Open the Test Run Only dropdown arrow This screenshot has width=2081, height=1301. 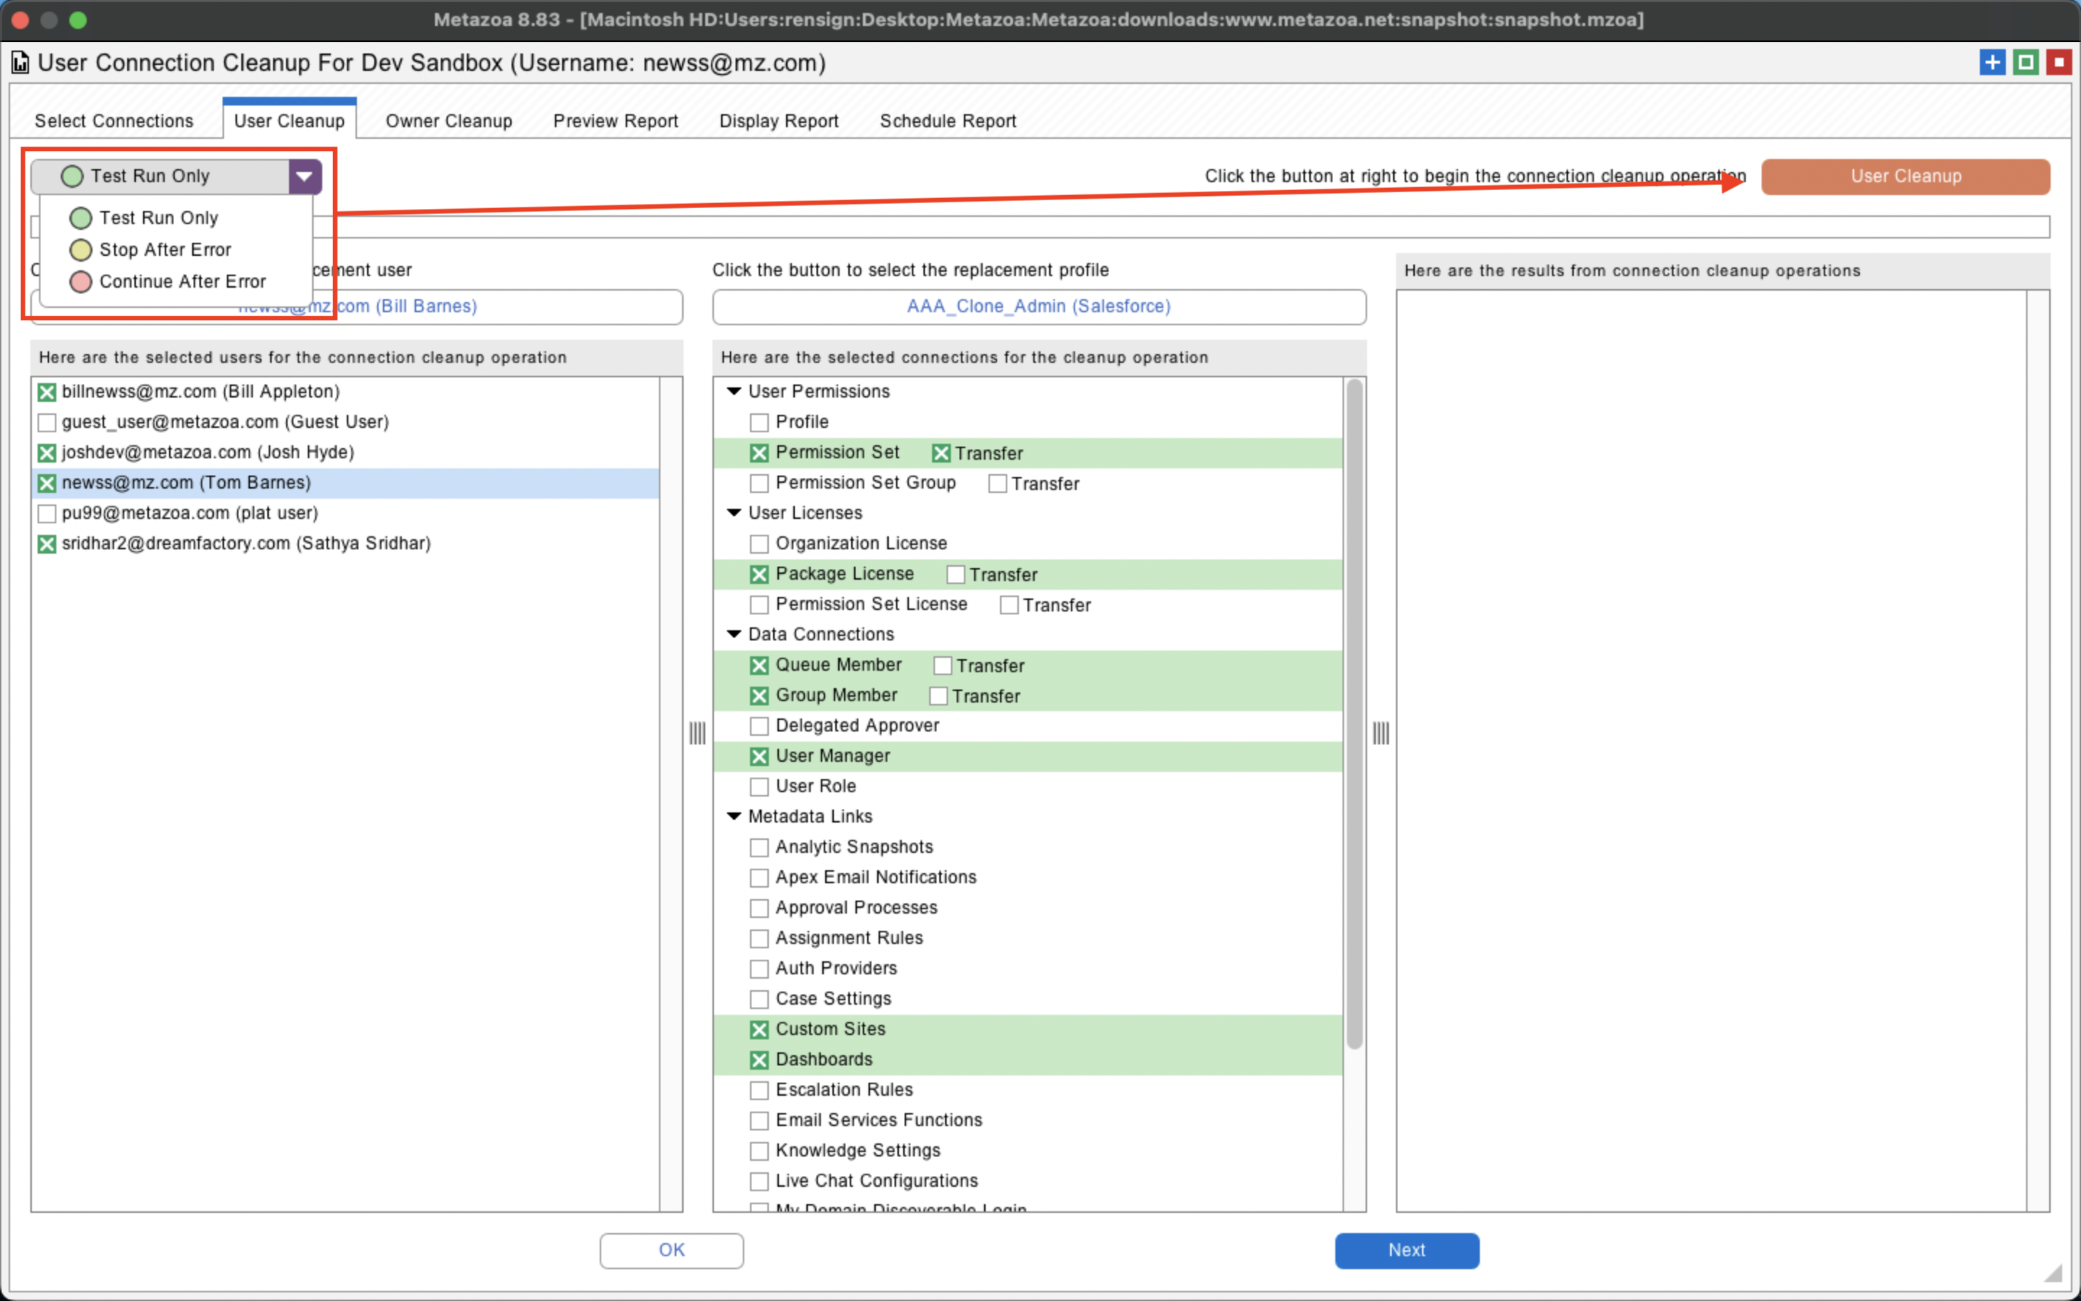click(304, 176)
